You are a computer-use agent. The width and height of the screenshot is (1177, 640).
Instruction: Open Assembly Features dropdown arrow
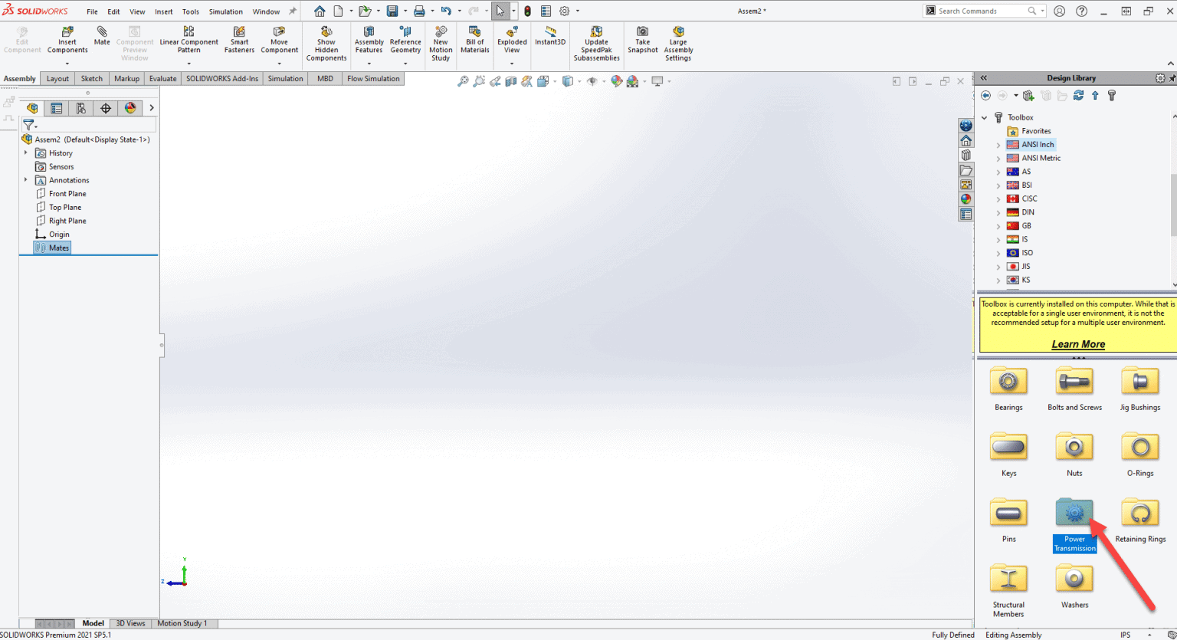pos(369,63)
